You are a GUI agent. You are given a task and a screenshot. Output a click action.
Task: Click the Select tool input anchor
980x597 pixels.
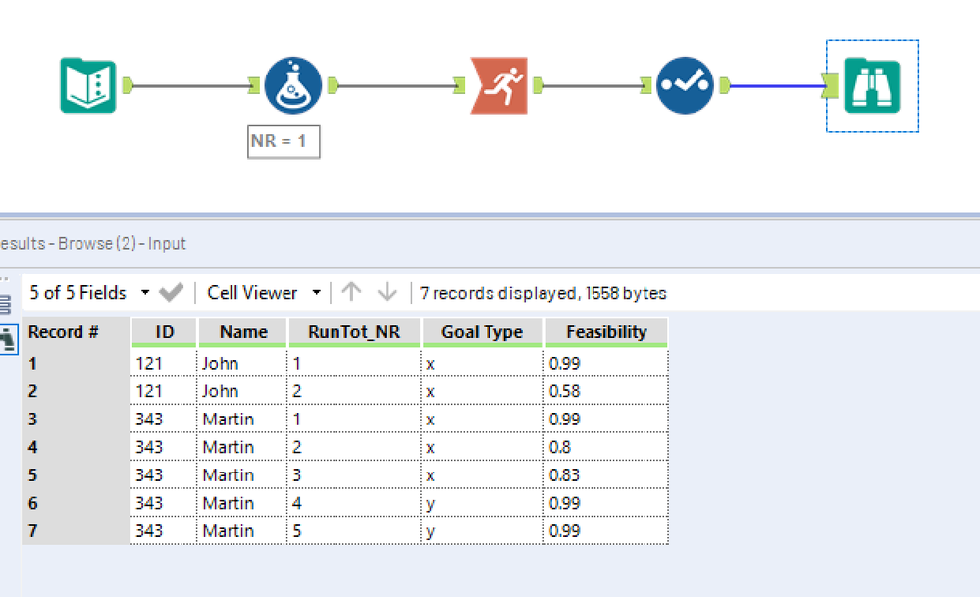click(x=646, y=85)
